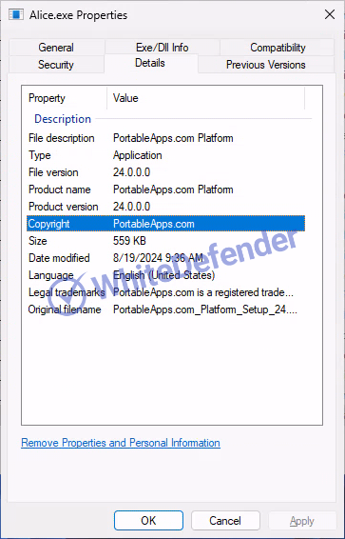Click the registered trademark value text
Image resolution: width=345 pixels, height=539 pixels.
(x=203, y=292)
